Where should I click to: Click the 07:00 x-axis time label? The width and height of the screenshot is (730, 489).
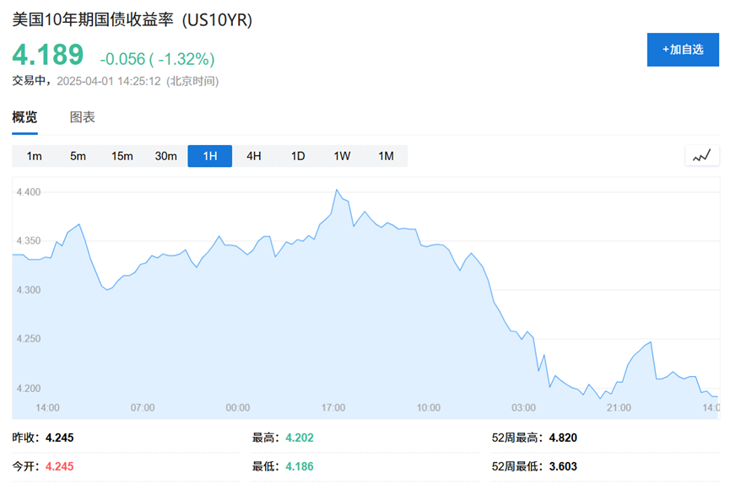pyautogui.click(x=143, y=408)
